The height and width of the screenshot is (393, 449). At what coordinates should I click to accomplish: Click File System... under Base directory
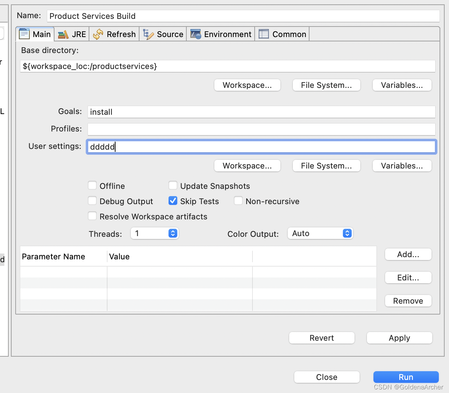326,85
